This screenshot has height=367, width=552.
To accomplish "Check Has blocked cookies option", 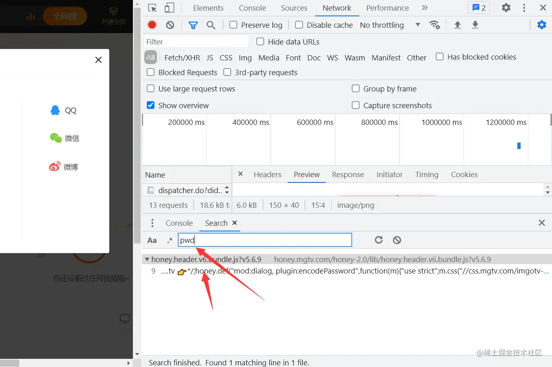I will point(439,57).
